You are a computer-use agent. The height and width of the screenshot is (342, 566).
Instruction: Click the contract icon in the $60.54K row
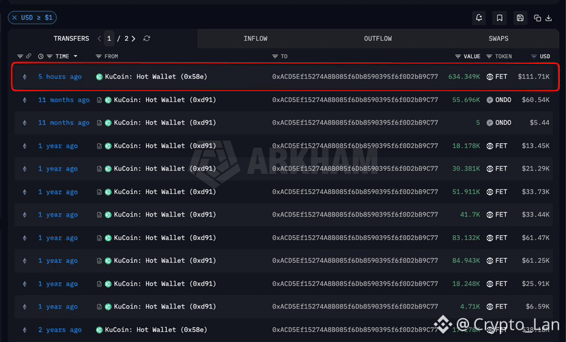[99, 100]
